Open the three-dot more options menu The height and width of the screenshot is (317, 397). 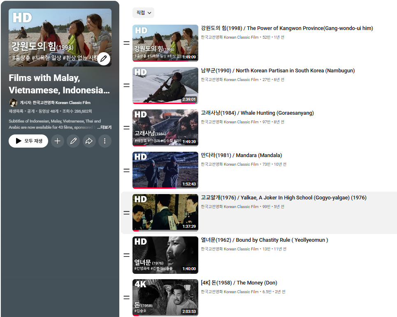pos(104,141)
